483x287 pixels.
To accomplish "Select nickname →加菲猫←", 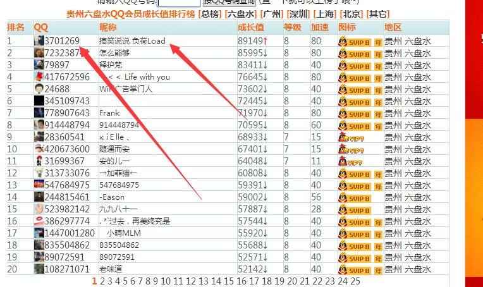I will point(118,173).
